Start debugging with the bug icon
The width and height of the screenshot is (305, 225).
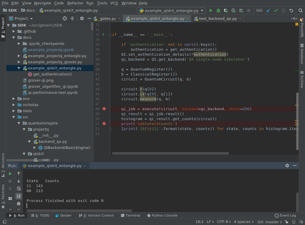218,10
